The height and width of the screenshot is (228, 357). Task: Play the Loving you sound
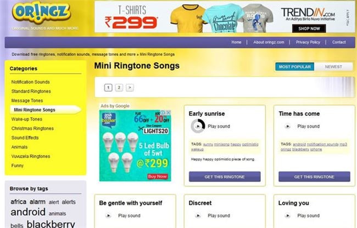coord(288,215)
